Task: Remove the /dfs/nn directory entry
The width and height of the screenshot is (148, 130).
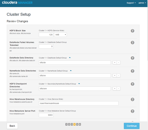Action: [x=118, y=76]
